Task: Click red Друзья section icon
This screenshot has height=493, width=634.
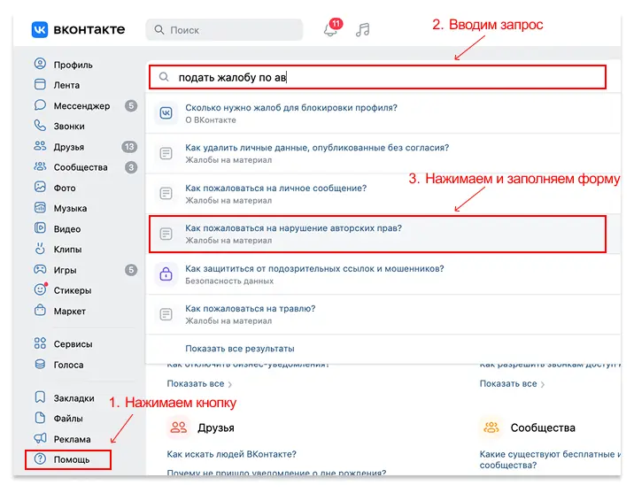Action: [178, 428]
